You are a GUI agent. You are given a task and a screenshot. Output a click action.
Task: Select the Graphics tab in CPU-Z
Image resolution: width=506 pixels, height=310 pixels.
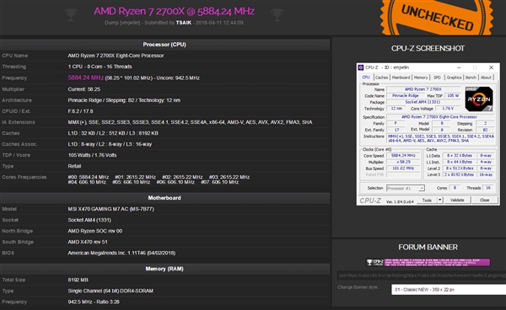[454, 77]
